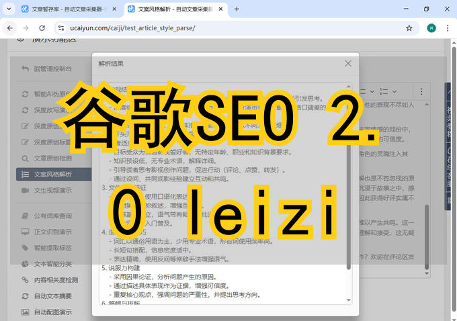Click the line 引导读者思考影视创作问题

[x=198, y=170]
